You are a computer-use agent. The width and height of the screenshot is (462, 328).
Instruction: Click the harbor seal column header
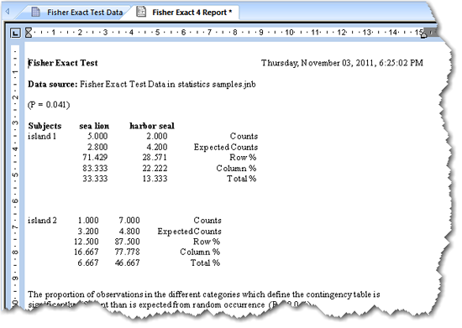[152, 126]
